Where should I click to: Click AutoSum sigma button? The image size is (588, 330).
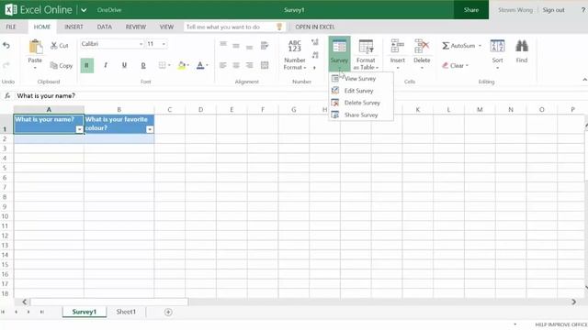coord(458,46)
